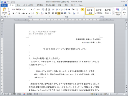Toggle Italic formatting
This screenshot has height=96, width=128.
coord(16,13)
